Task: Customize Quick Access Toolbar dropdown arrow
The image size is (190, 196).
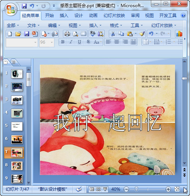Action: 54,6
